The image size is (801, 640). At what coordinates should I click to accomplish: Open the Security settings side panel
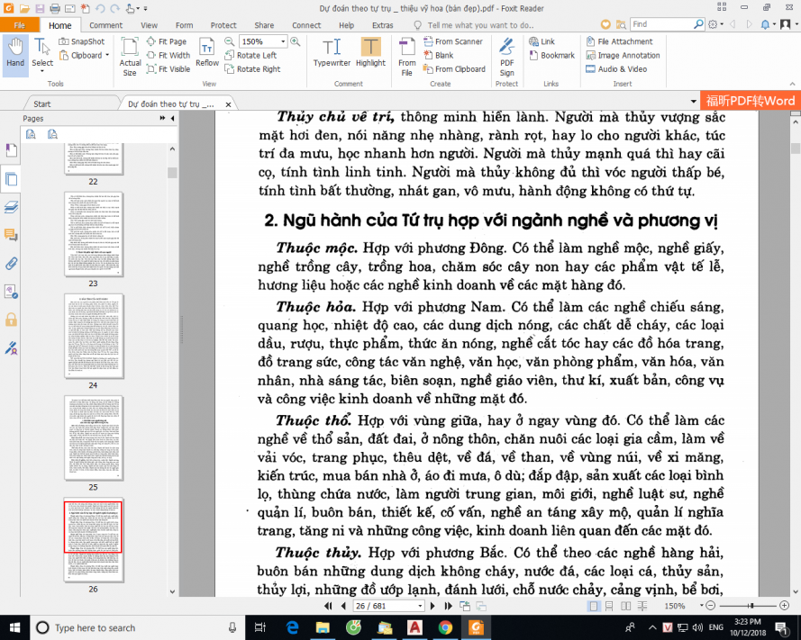[11, 319]
